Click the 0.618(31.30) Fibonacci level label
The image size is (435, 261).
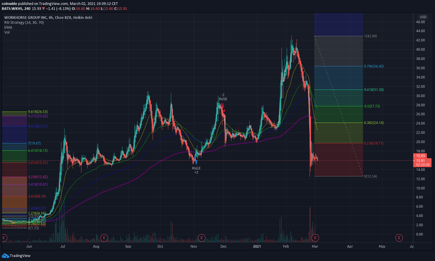click(x=374, y=90)
